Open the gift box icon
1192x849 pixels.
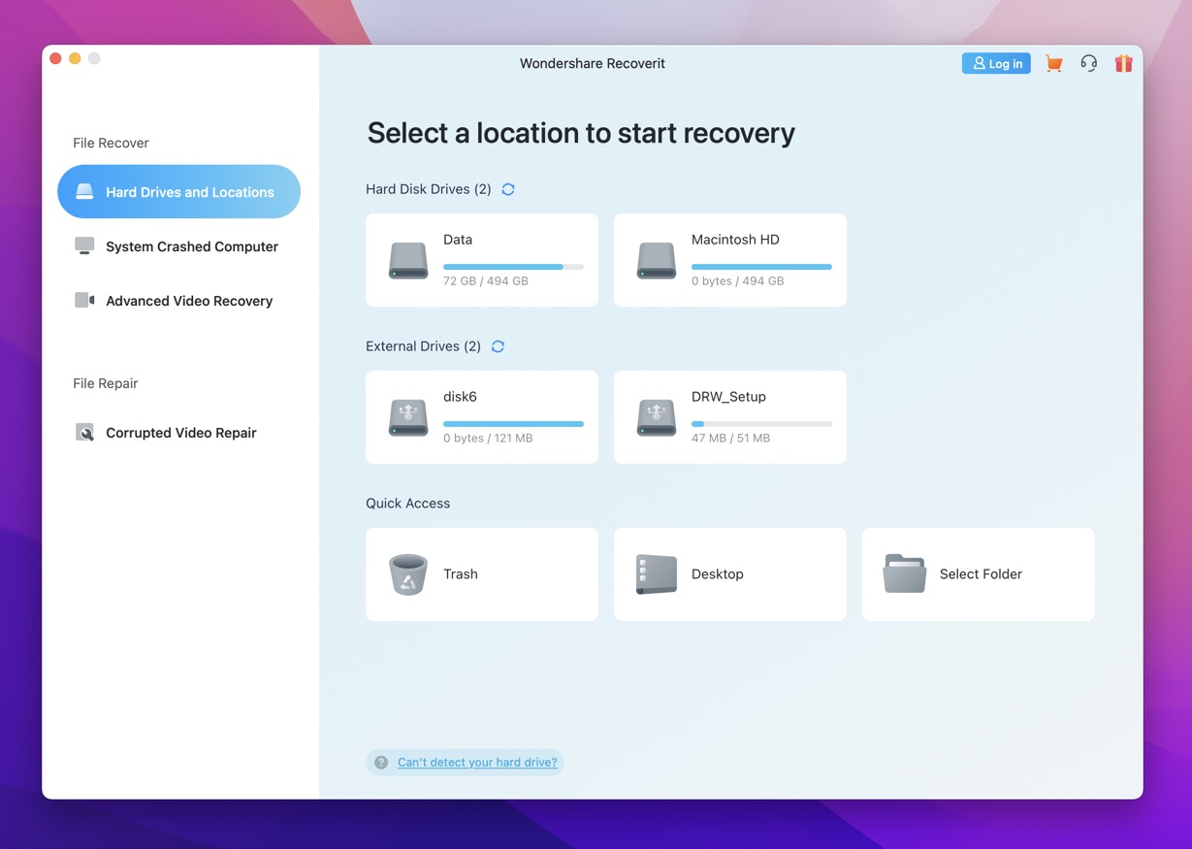(1123, 64)
